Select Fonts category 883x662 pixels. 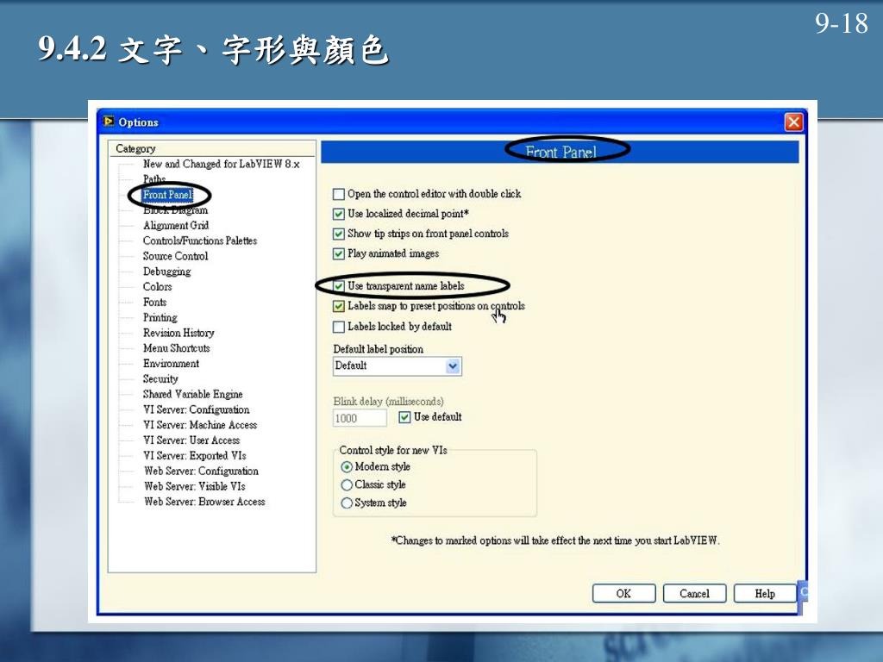154,303
